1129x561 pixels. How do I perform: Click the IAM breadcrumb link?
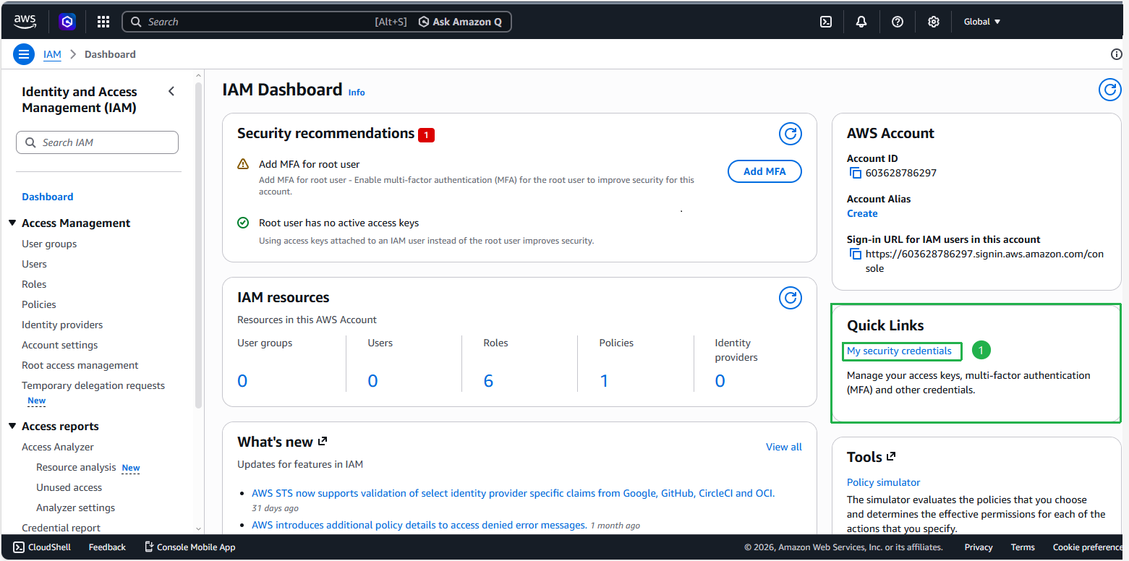(x=52, y=54)
